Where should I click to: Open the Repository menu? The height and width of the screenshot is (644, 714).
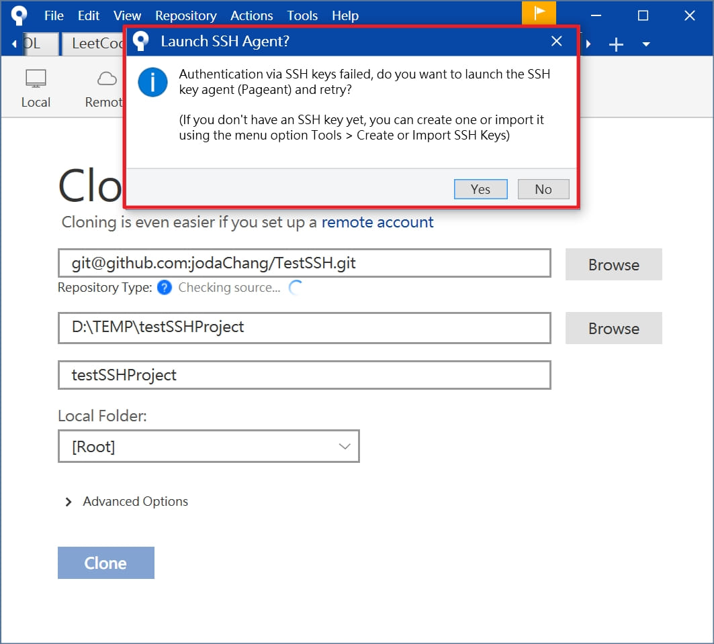pyautogui.click(x=186, y=15)
